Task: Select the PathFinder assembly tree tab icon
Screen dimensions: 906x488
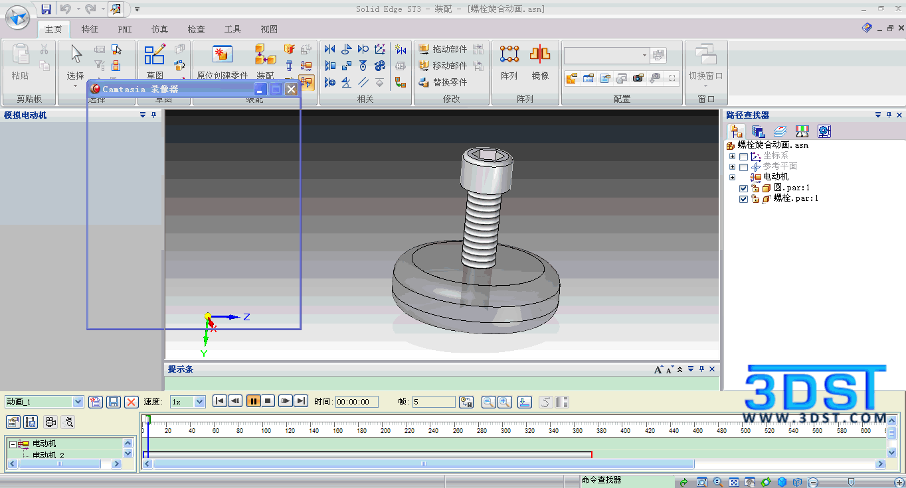Action: point(737,131)
